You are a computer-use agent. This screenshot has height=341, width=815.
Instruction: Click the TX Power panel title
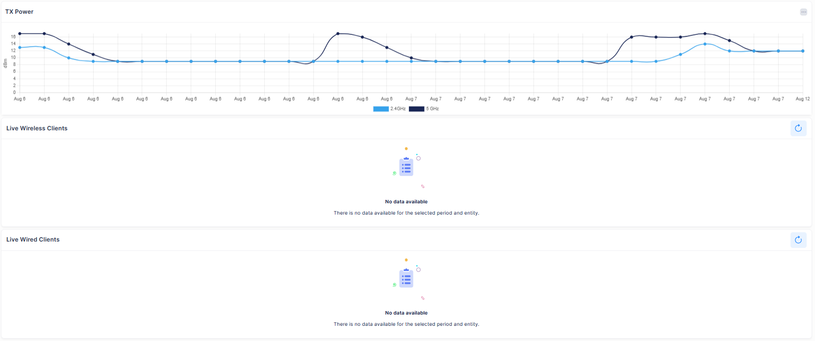coord(20,12)
